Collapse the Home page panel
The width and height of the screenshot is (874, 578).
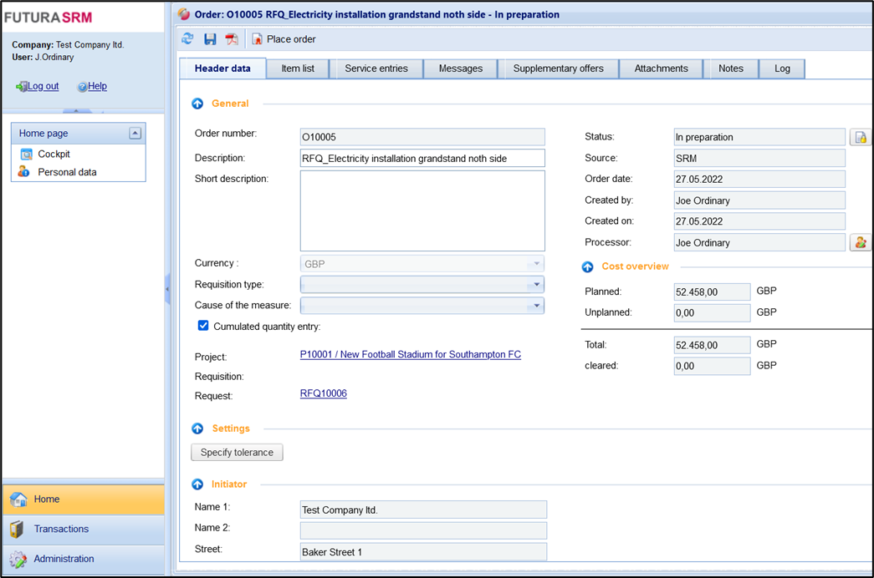tap(135, 134)
